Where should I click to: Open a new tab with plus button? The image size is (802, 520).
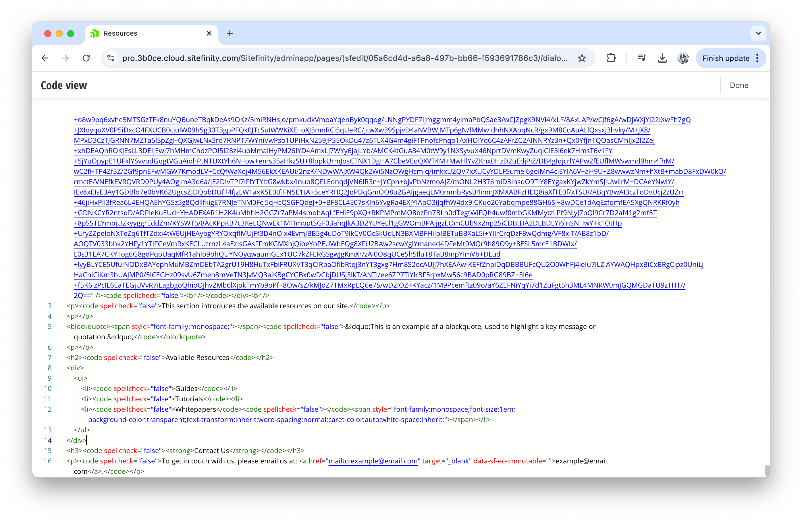(230, 33)
